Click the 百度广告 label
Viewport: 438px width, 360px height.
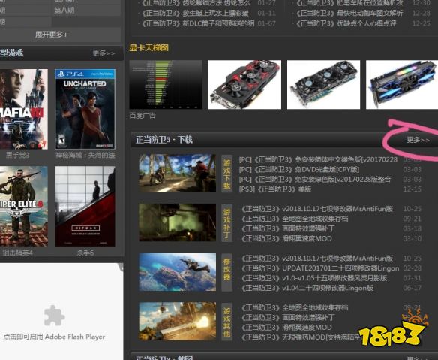142,115
